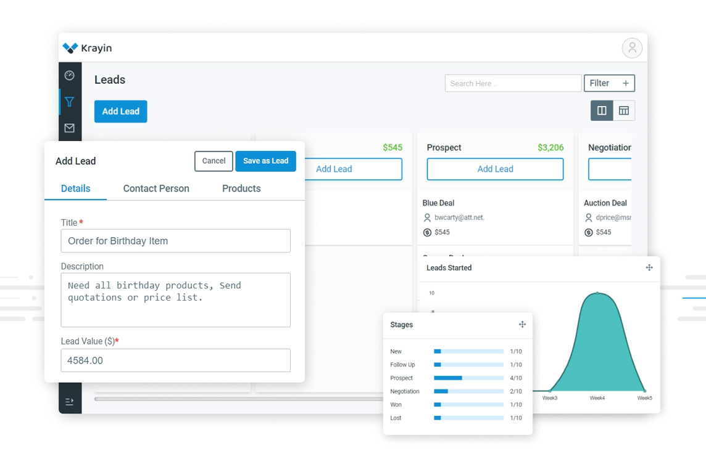706x467 pixels.
Task: Open the Contact Person tab
Action: (156, 189)
